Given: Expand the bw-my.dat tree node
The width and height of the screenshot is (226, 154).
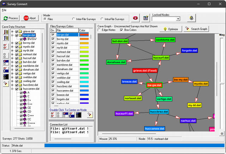Looking at the screenshot, I should click(x=12, y=43).
